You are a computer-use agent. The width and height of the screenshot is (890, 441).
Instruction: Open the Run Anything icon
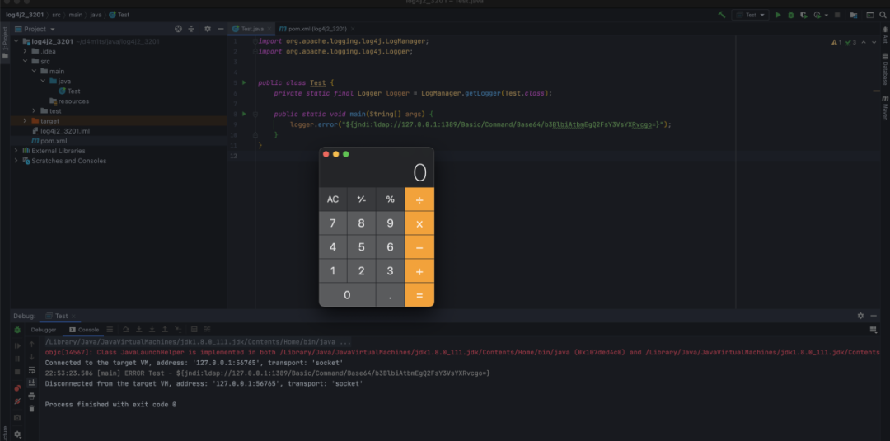(869, 15)
